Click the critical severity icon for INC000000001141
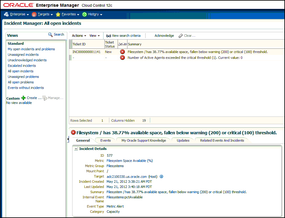 pyautogui.click(x=123, y=52)
